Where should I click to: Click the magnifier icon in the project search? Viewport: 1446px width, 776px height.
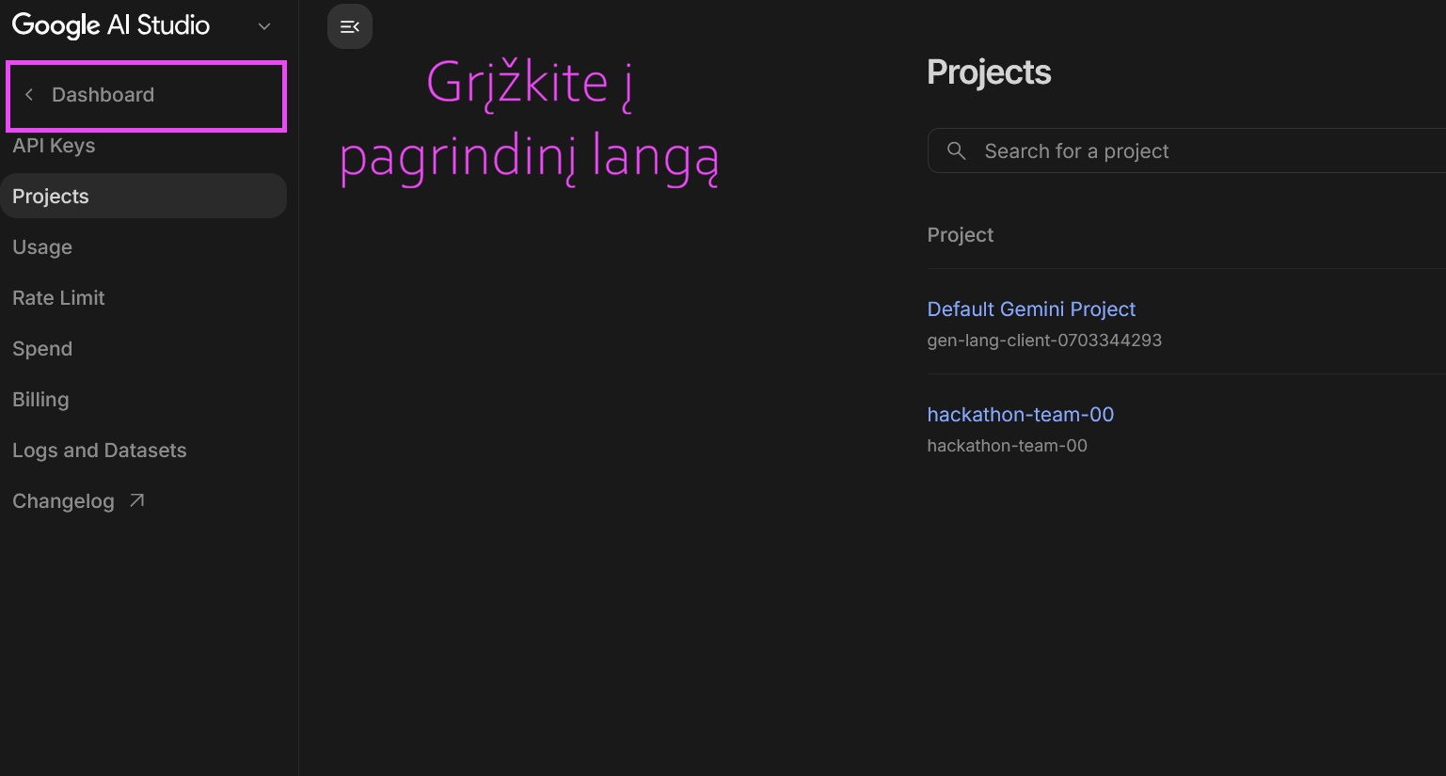pyautogui.click(x=956, y=150)
